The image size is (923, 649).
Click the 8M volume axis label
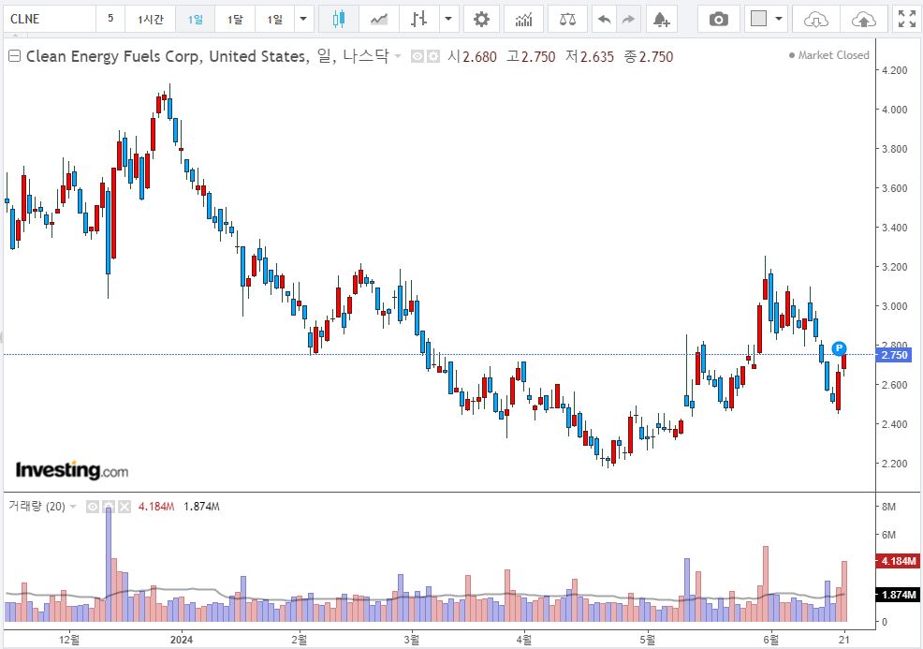coord(888,507)
